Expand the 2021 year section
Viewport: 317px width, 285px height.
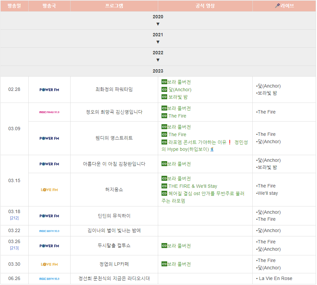coord(158,42)
